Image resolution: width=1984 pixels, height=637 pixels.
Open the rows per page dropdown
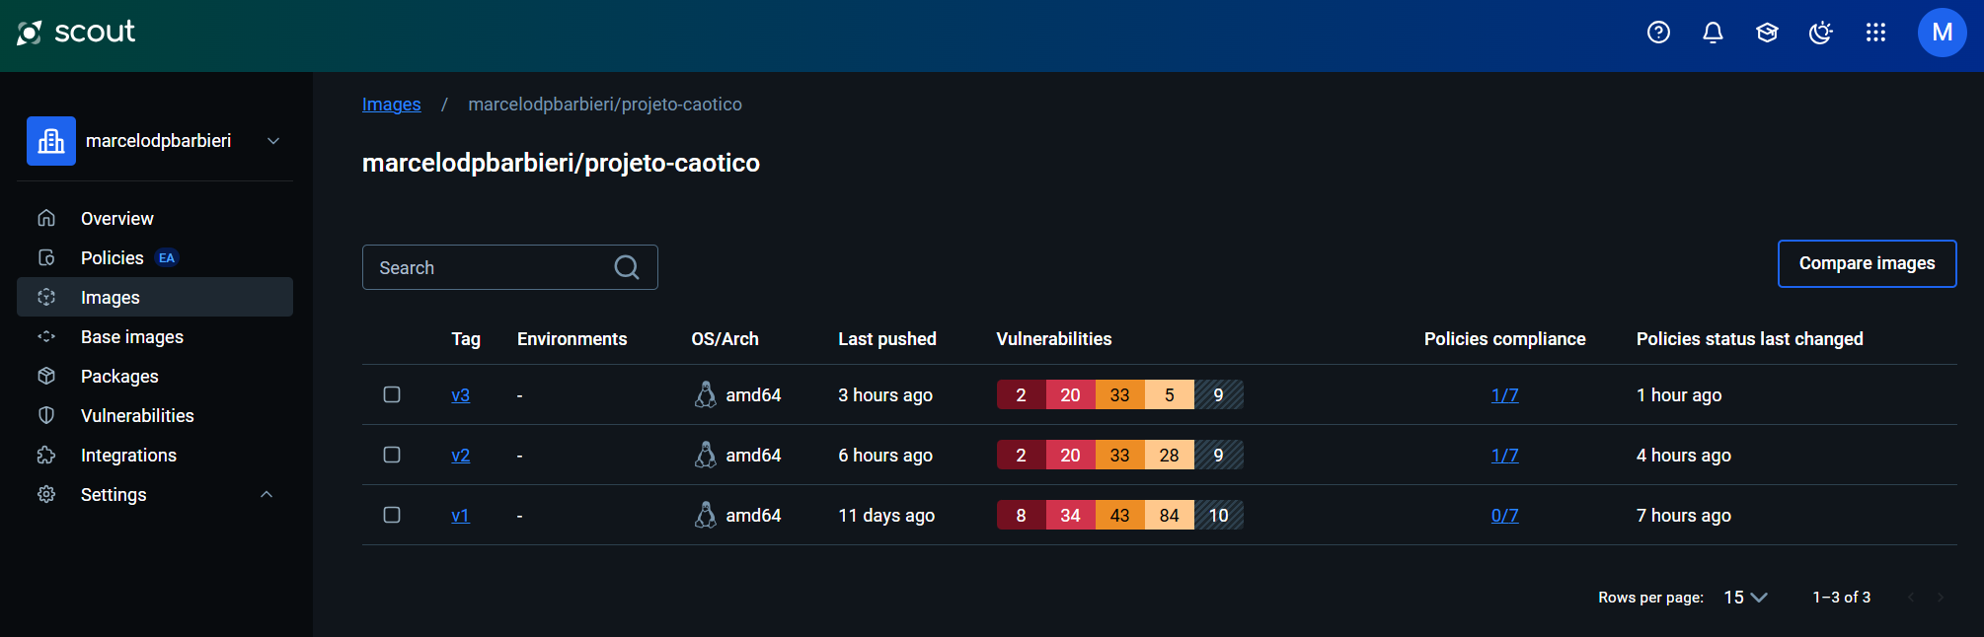pyautogui.click(x=1745, y=598)
